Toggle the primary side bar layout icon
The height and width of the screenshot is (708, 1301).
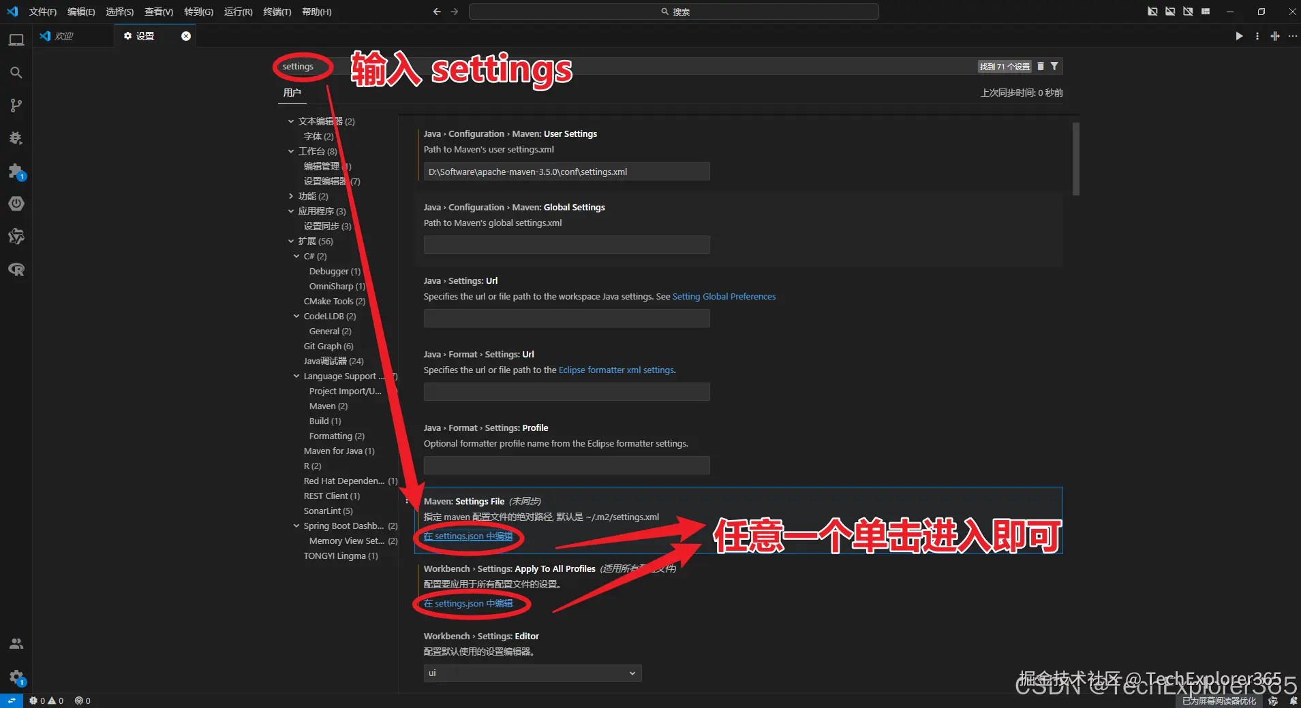[x=1152, y=12]
